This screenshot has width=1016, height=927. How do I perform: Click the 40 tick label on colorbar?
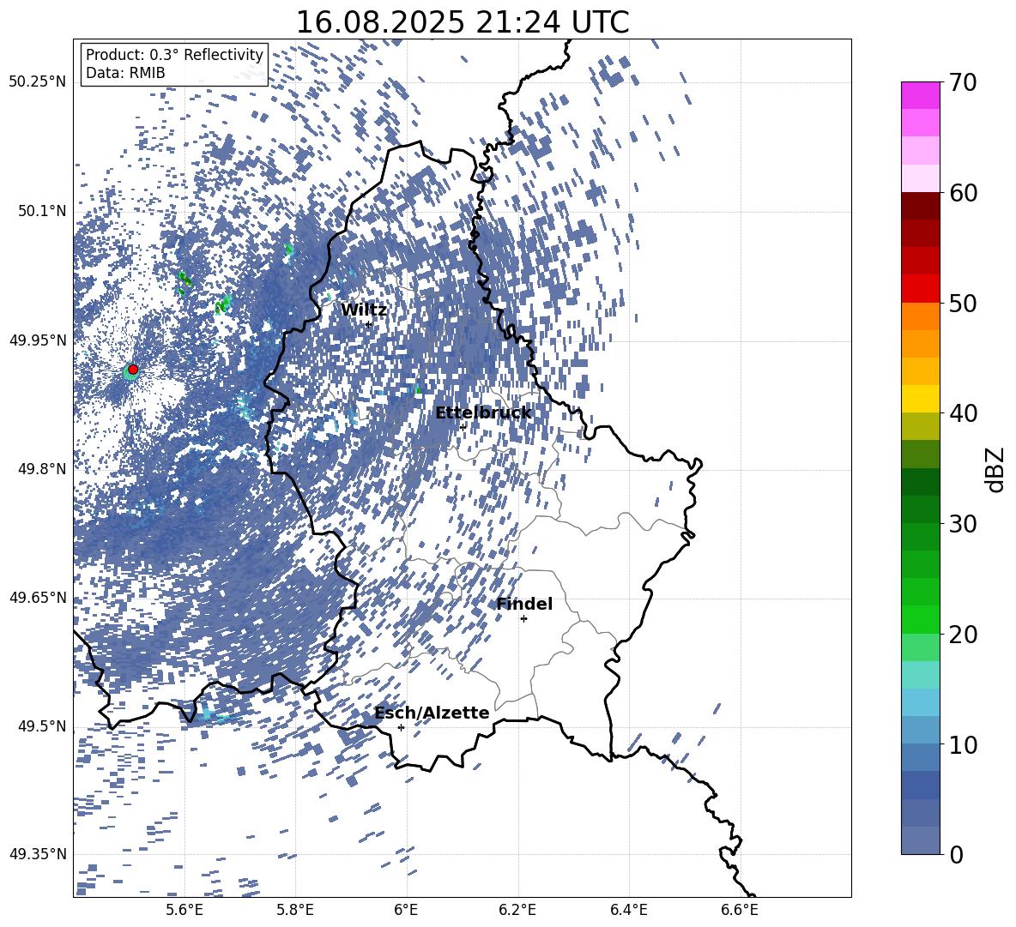964,413
